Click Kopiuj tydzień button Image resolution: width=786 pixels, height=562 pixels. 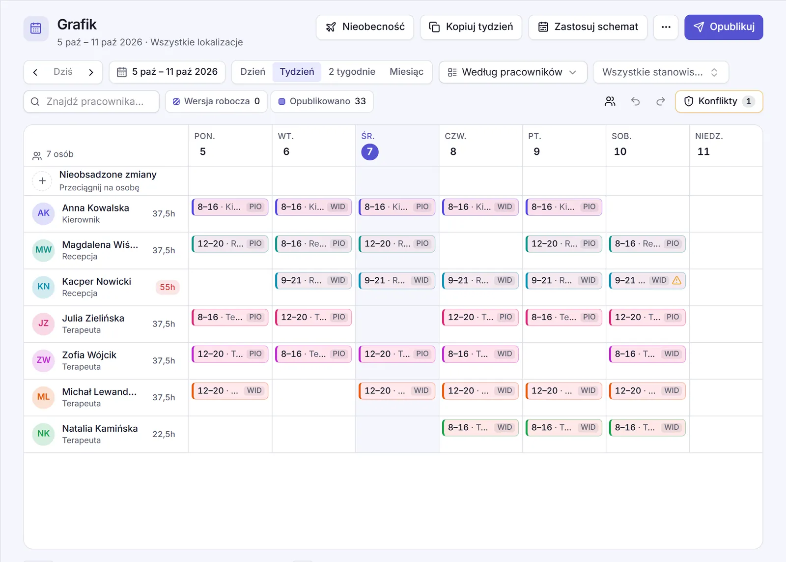tap(471, 27)
